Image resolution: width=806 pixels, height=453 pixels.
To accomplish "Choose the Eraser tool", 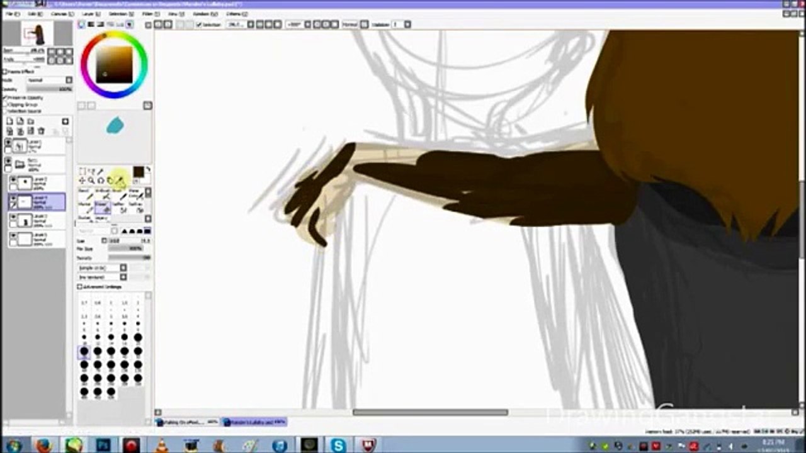I will [103, 208].
